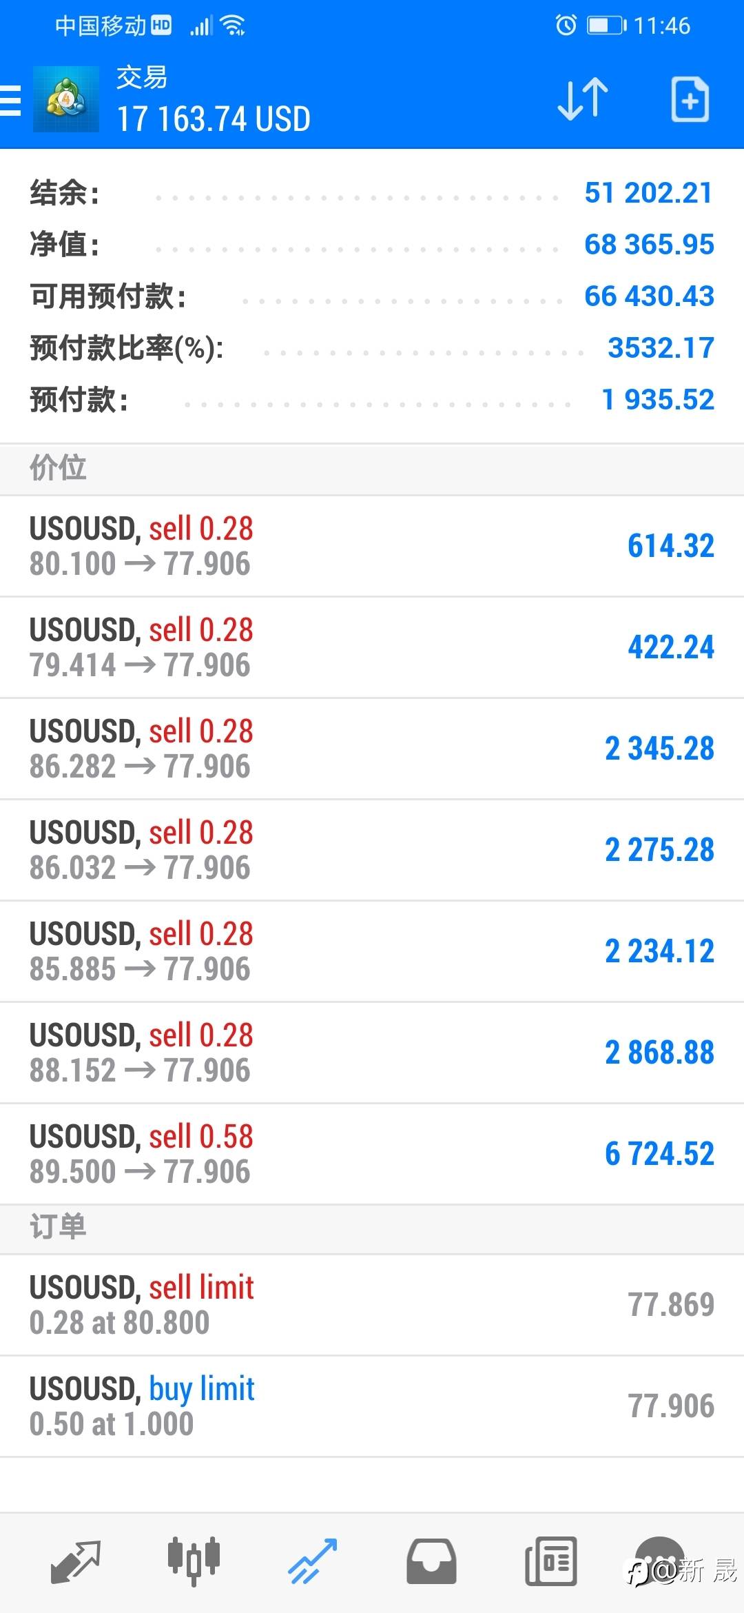Select the sell 0.58 position at 89.500
This screenshot has height=1613, width=744.
coord(372,1154)
